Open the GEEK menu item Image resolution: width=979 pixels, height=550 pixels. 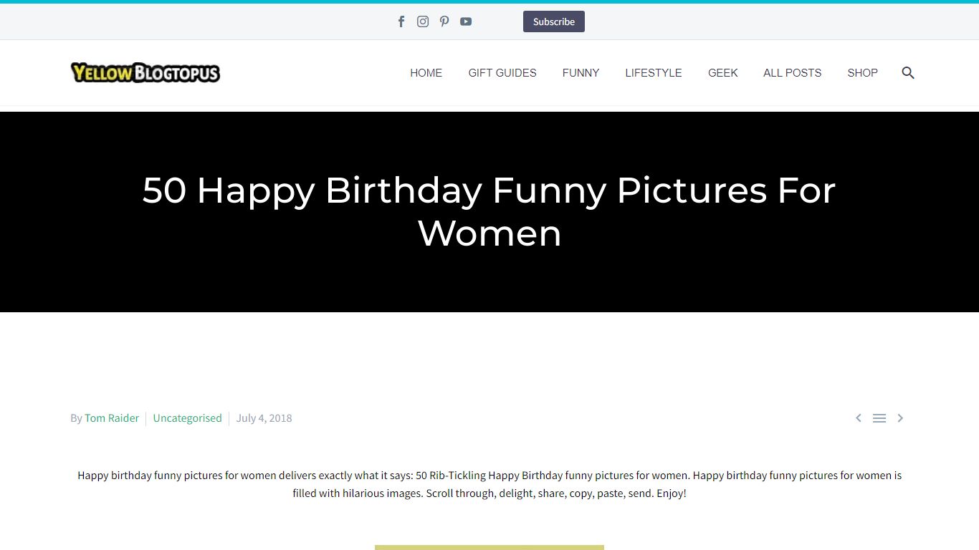[x=722, y=72]
